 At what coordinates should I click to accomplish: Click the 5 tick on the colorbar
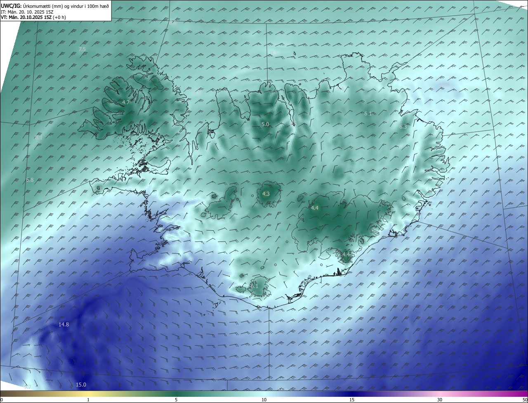pyautogui.click(x=176, y=400)
